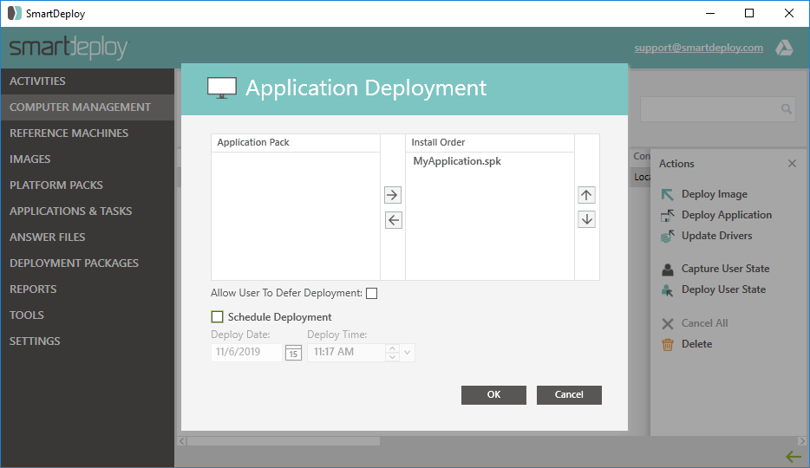
Task: Click the scrollbar left arrow
Action: coord(181,441)
